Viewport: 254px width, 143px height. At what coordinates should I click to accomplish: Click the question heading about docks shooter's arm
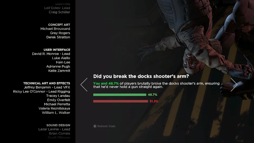tap(141, 76)
